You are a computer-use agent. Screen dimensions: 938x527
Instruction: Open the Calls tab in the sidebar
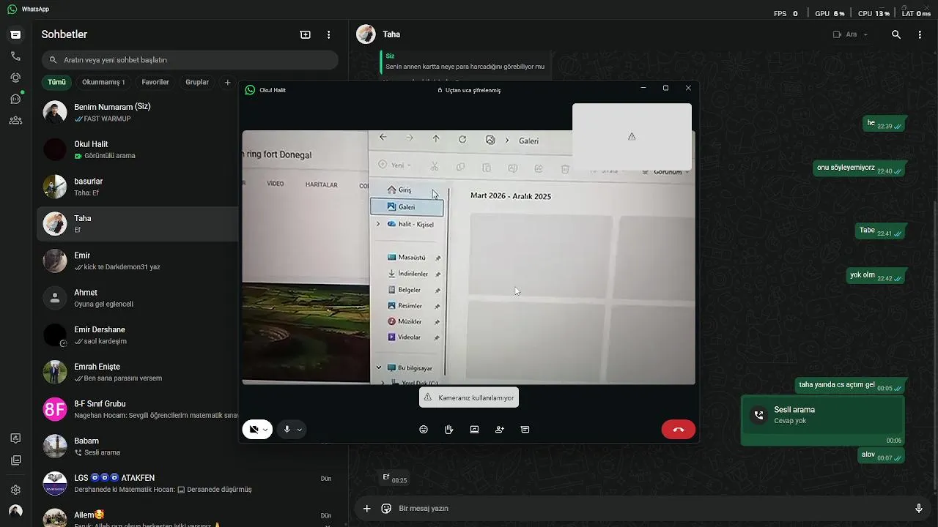pos(15,56)
